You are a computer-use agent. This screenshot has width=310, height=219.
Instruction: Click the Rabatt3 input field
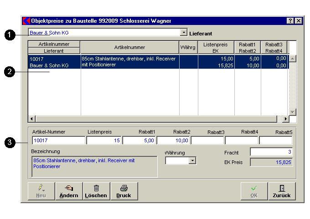(x=207, y=140)
